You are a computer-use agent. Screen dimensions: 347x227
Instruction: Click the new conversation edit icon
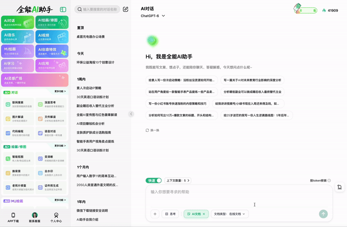(x=125, y=9)
